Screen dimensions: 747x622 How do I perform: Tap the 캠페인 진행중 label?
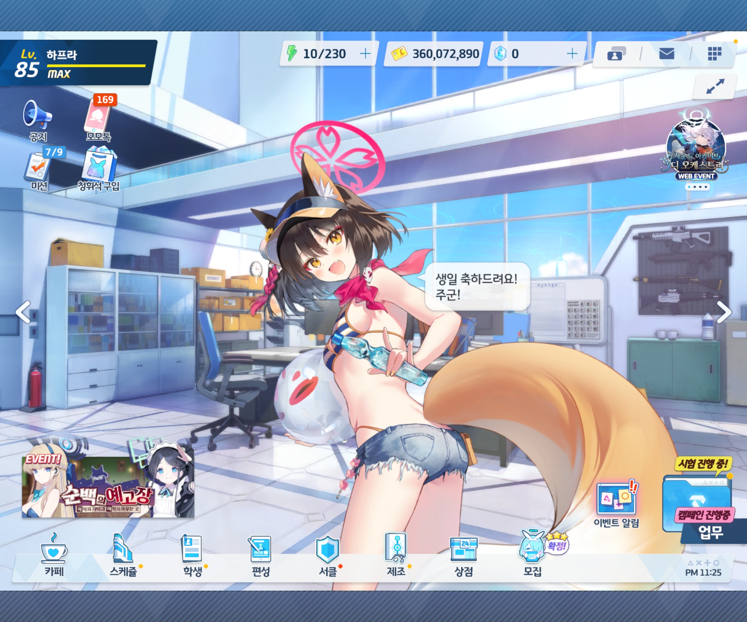click(x=704, y=515)
